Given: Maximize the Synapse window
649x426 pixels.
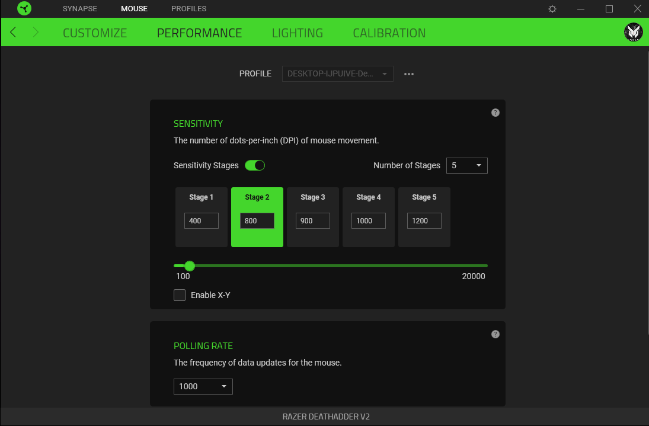Looking at the screenshot, I should pyautogui.click(x=609, y=9).
